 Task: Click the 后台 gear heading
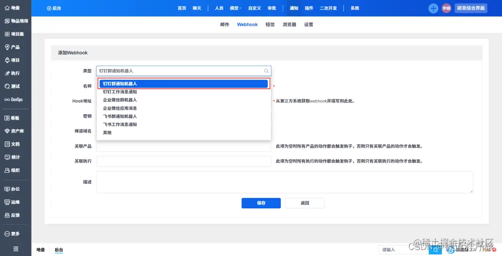point(54,8)
